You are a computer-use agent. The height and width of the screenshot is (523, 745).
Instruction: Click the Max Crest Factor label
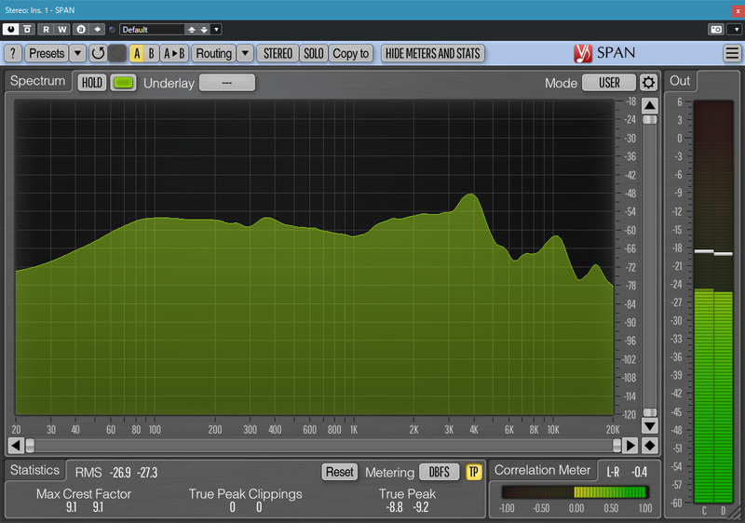pyautogui.click(x=84, y=494)
